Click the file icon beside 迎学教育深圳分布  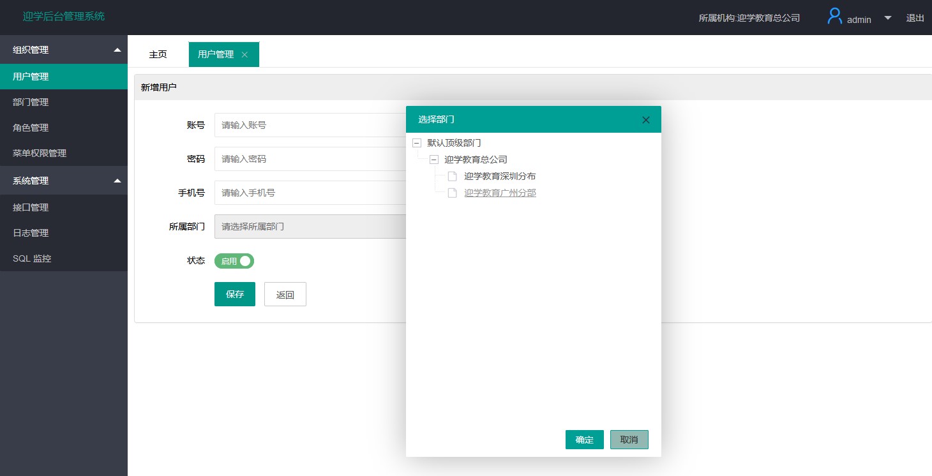pos(452,176)
